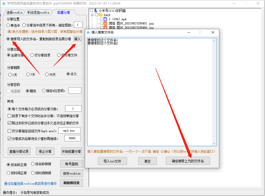Collapse the test folder tree node
This screenshot has height=196, width=265.
[x=92, y=15]
